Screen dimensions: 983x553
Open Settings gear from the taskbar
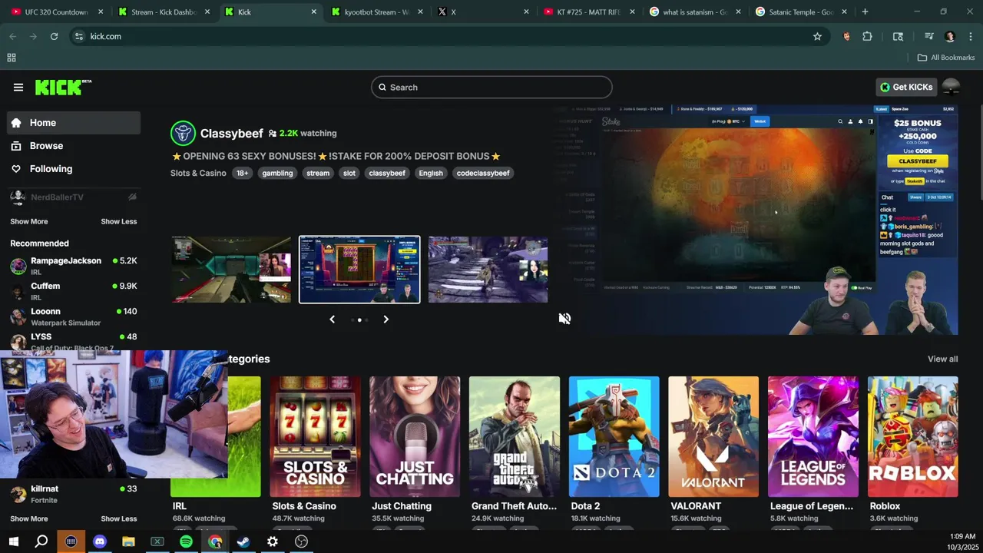tap(273, 541)
